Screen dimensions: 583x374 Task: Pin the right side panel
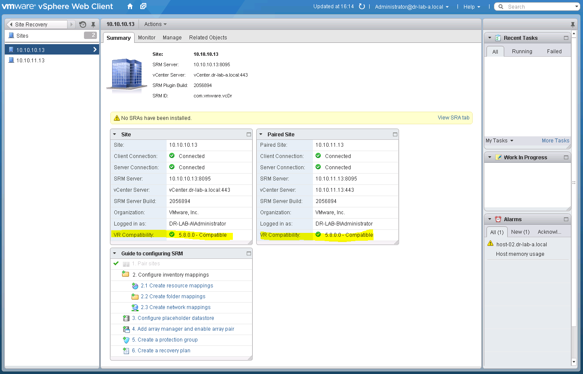(x=573, y=24)
